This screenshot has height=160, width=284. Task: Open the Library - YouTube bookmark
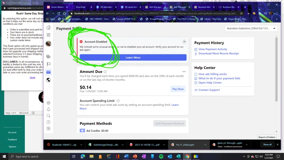(211, 19)
